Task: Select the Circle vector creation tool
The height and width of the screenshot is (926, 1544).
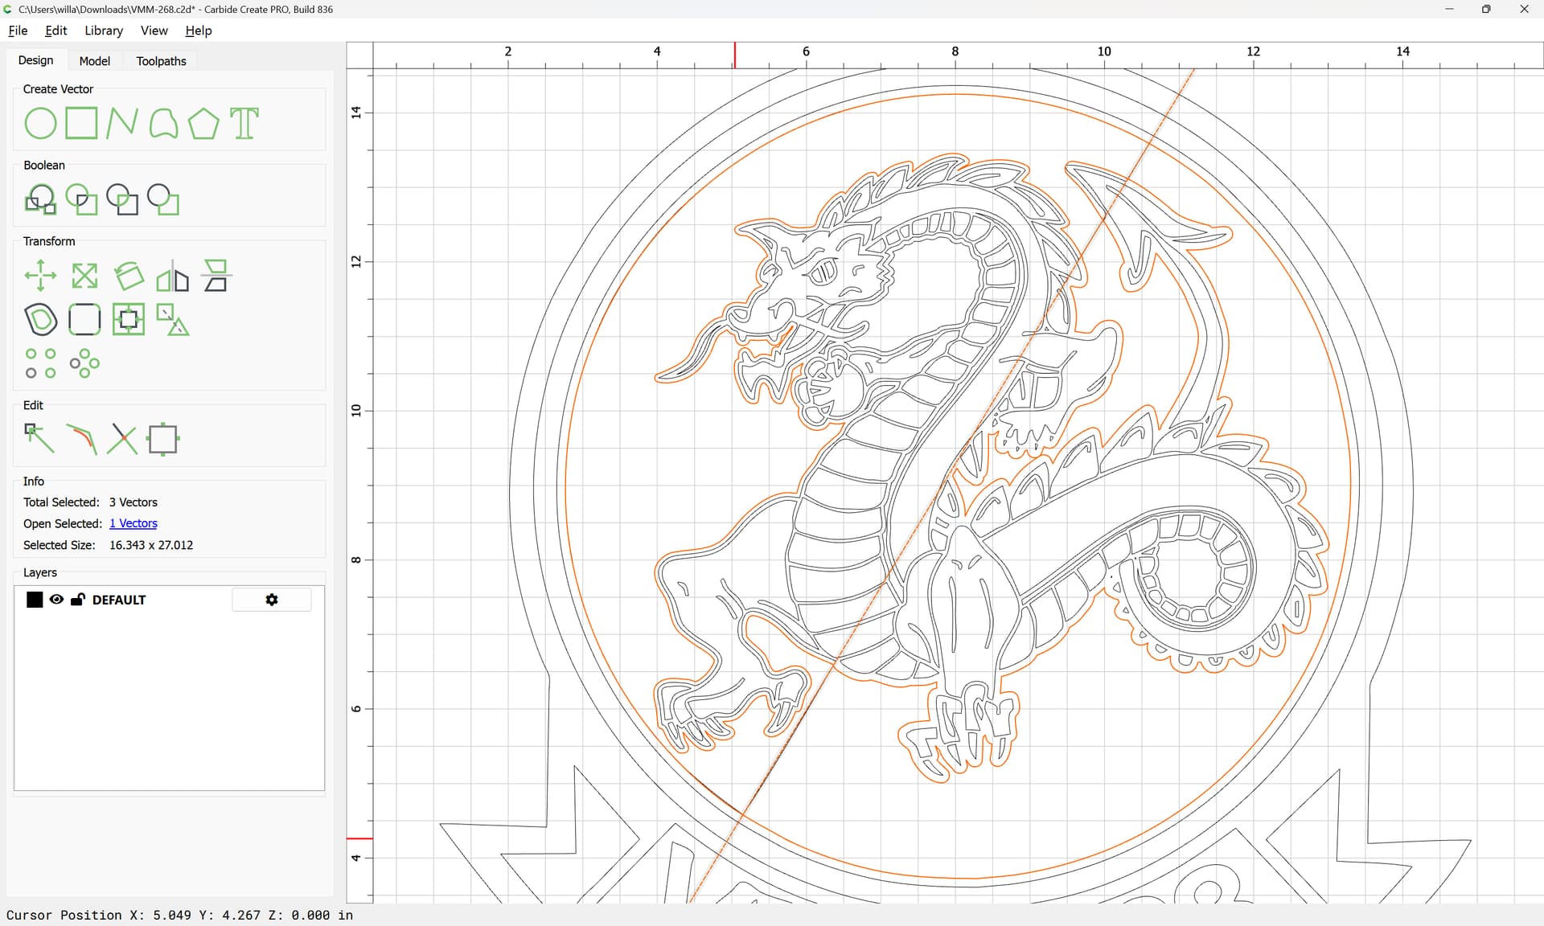Action: (x=40, y=124)
